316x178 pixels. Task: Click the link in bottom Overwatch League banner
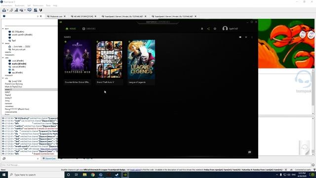pos(135,170)
